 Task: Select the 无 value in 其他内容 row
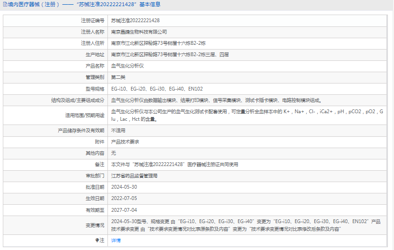114,153
